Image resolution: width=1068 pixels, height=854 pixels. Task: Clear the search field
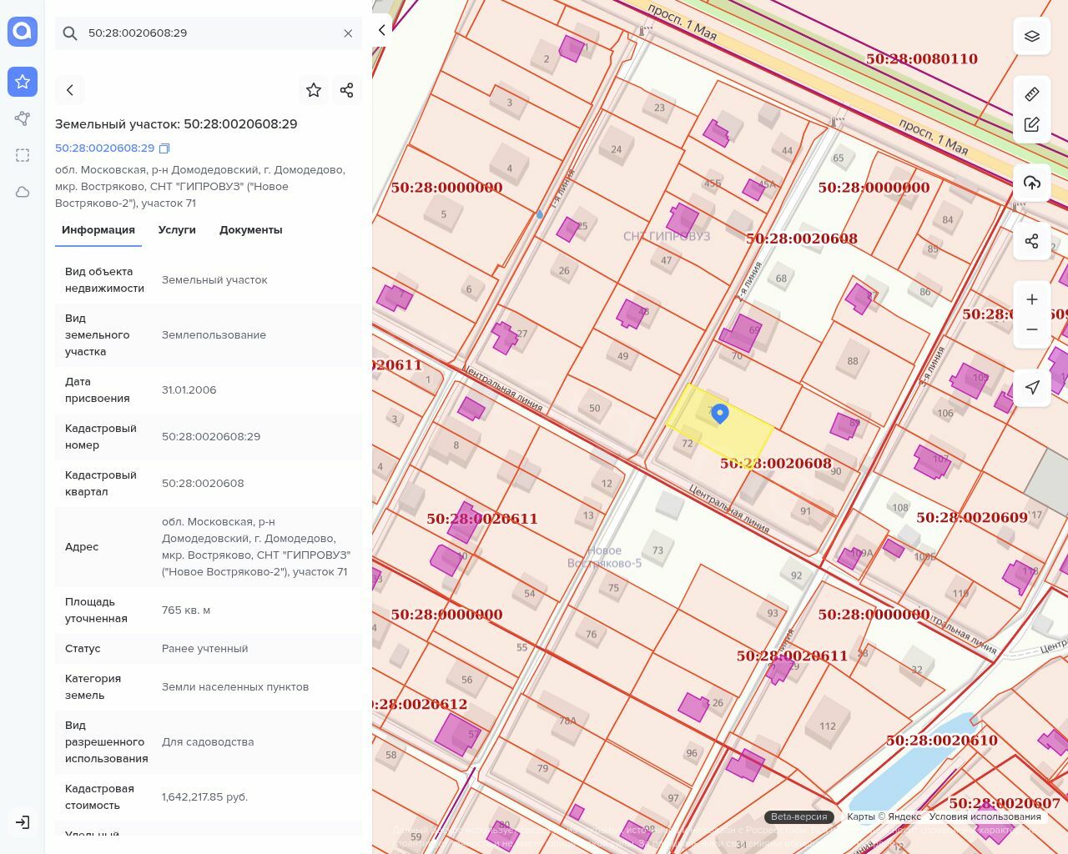tap(348, 33)
